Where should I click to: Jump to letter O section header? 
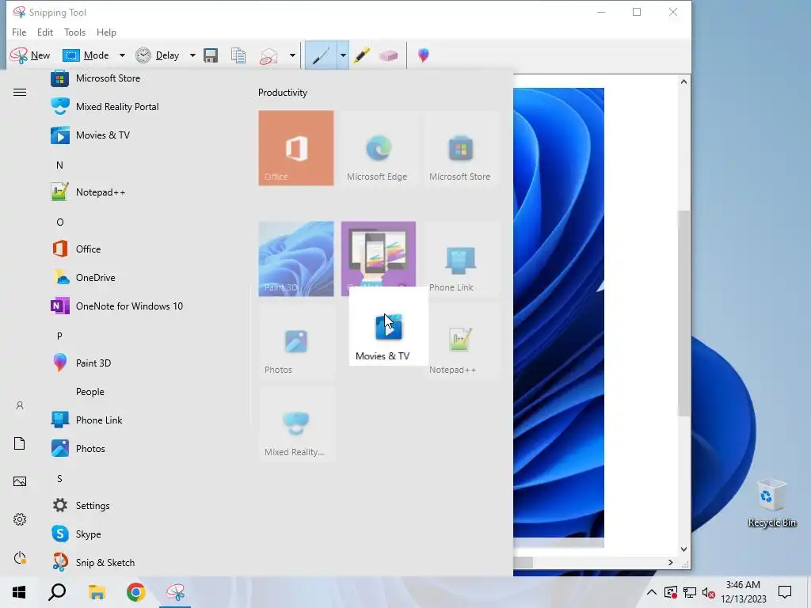click(60, 222)
